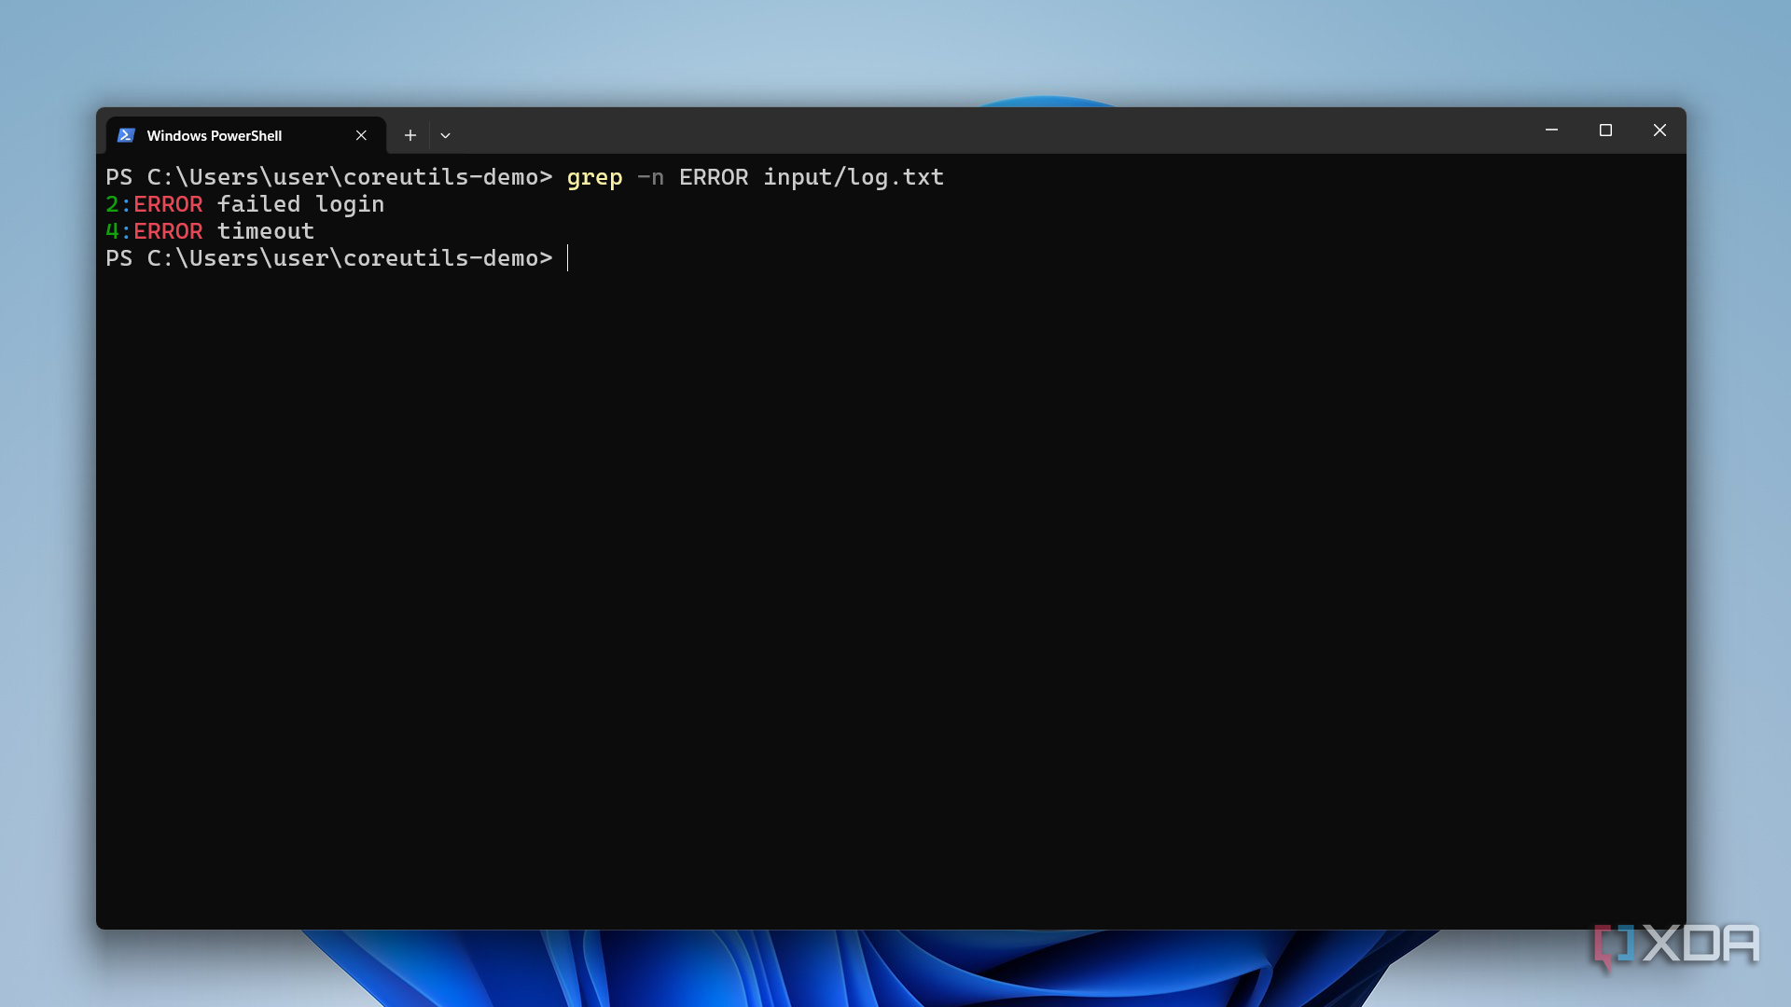
Task: Click the first 'PS C:\Users\user\coreutils-demo>' prompt
Action: point(328,177)
